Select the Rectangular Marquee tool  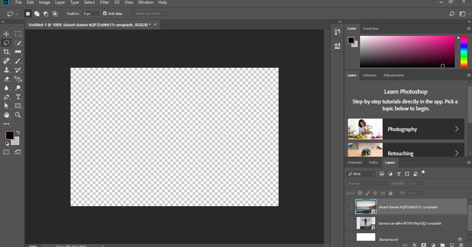(18, 34)
